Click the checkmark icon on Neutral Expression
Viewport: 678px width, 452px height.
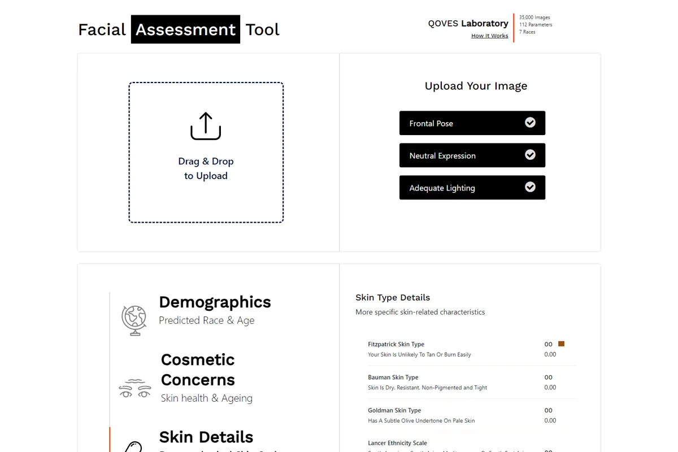[x=530, y=155]
